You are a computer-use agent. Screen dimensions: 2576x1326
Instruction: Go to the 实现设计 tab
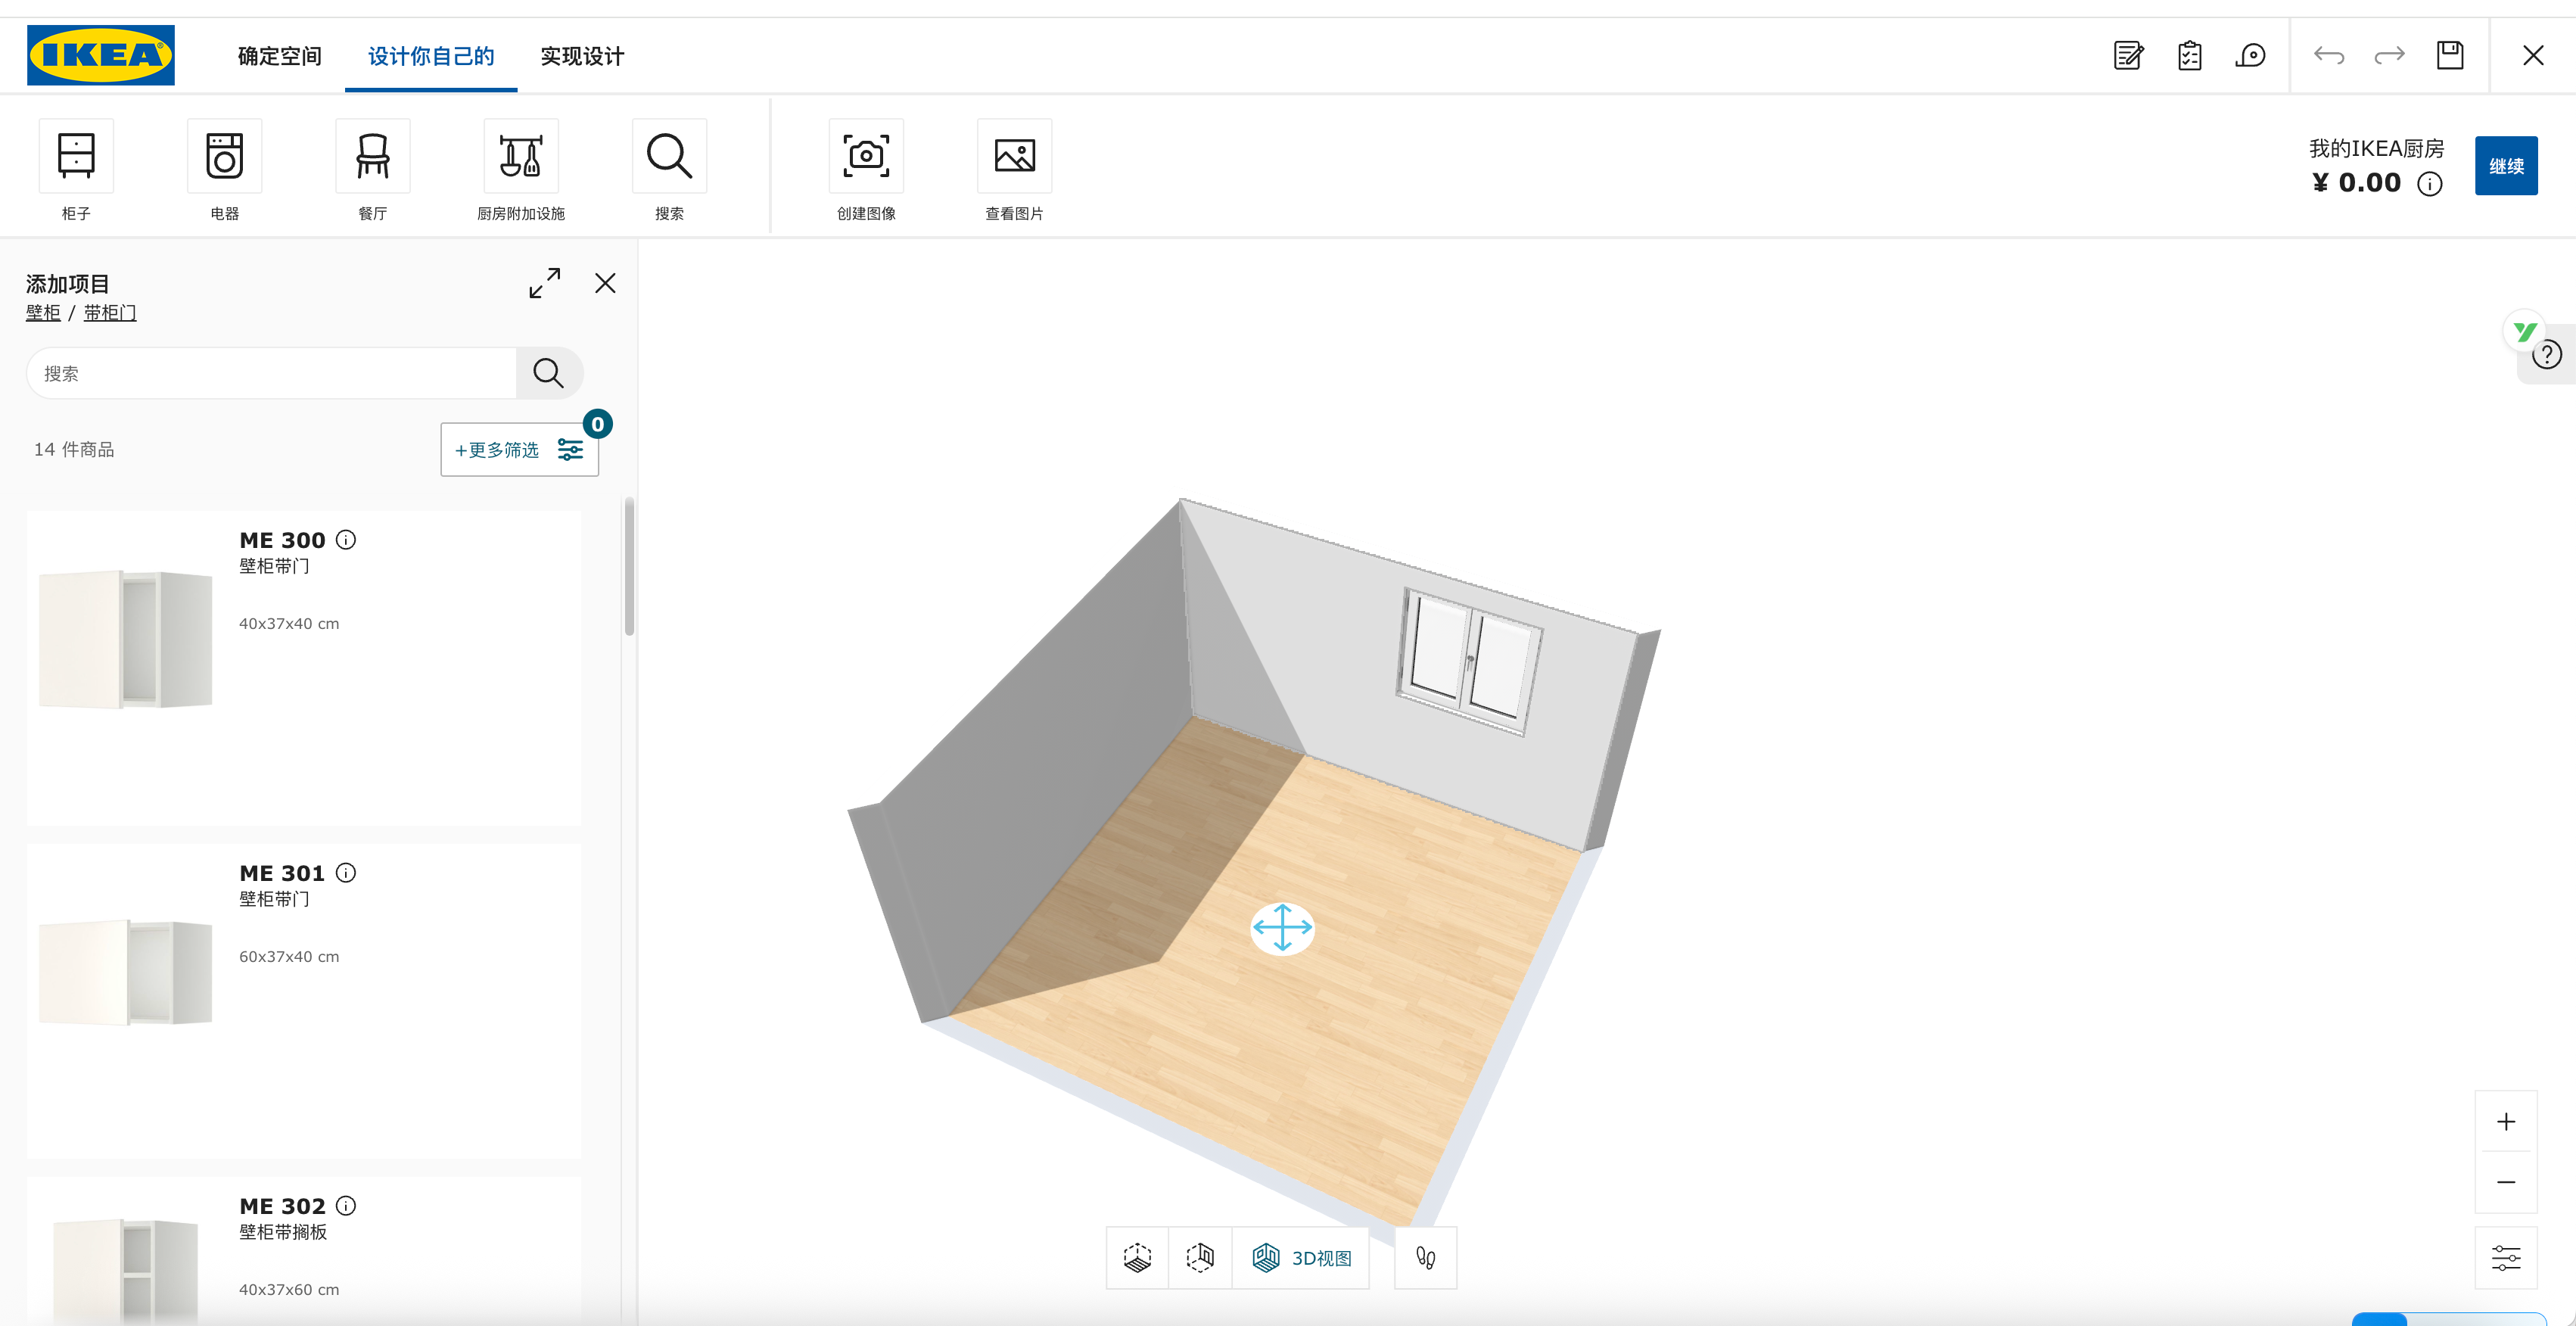[582, 56]
